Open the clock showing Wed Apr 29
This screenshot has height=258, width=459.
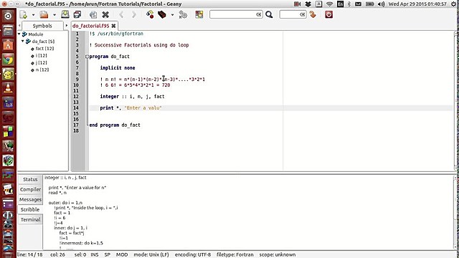[417, 4]
